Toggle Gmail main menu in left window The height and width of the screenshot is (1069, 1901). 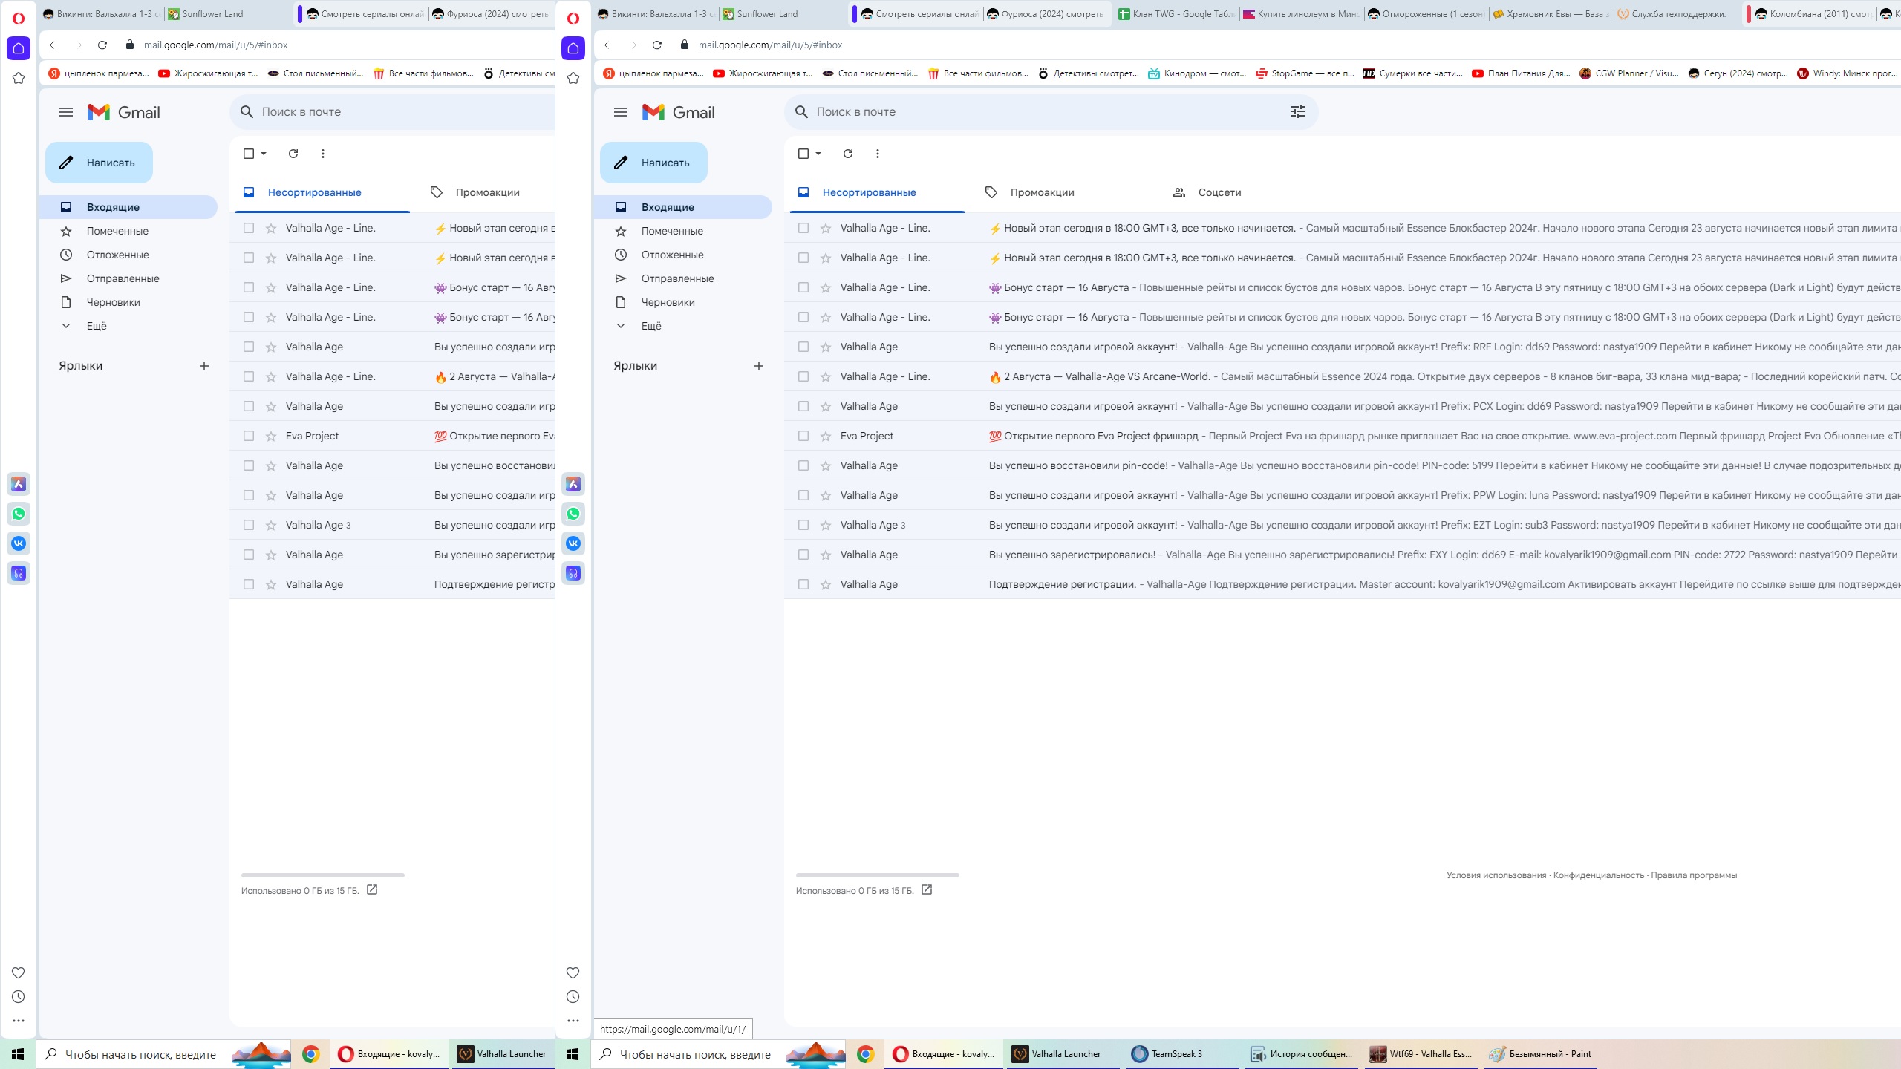pos(66,112)
